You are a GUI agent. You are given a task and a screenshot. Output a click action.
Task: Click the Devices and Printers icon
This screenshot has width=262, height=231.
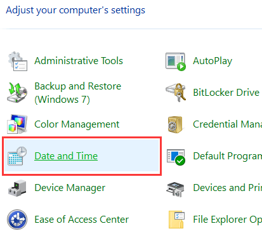pyautogui.click(x=175, y=189)
